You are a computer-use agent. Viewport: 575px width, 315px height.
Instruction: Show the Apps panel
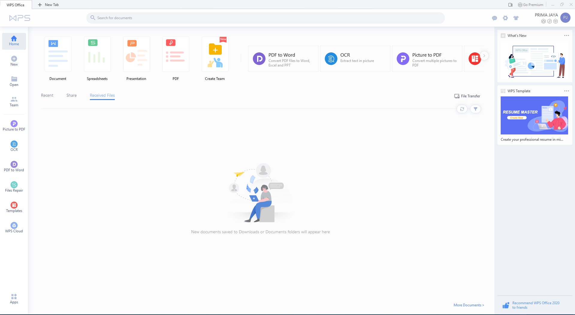tap(14, 299)
